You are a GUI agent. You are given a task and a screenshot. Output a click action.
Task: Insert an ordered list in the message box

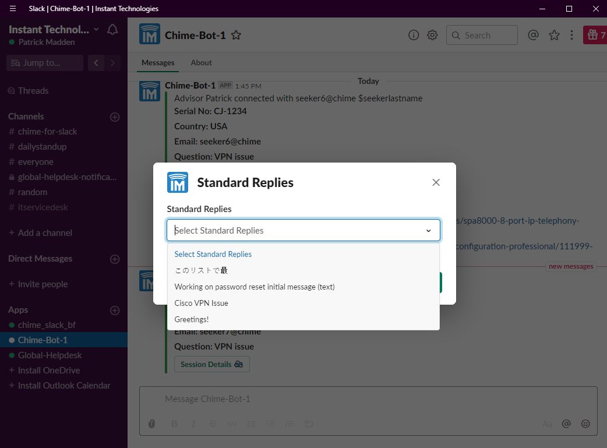(x=252, y=424)
